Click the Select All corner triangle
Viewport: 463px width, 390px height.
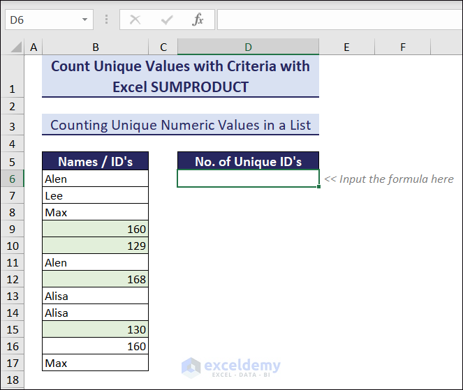pos(13,47)
